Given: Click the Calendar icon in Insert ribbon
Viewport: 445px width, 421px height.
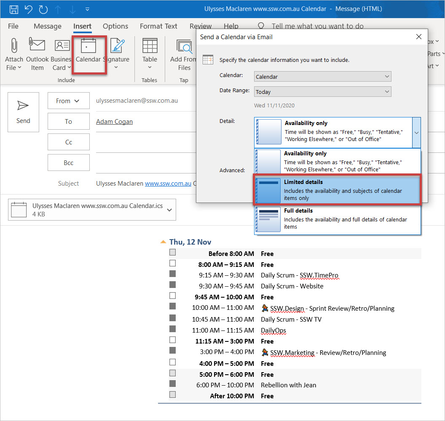Looking at the screenshot, I should (x=88, y=45).
